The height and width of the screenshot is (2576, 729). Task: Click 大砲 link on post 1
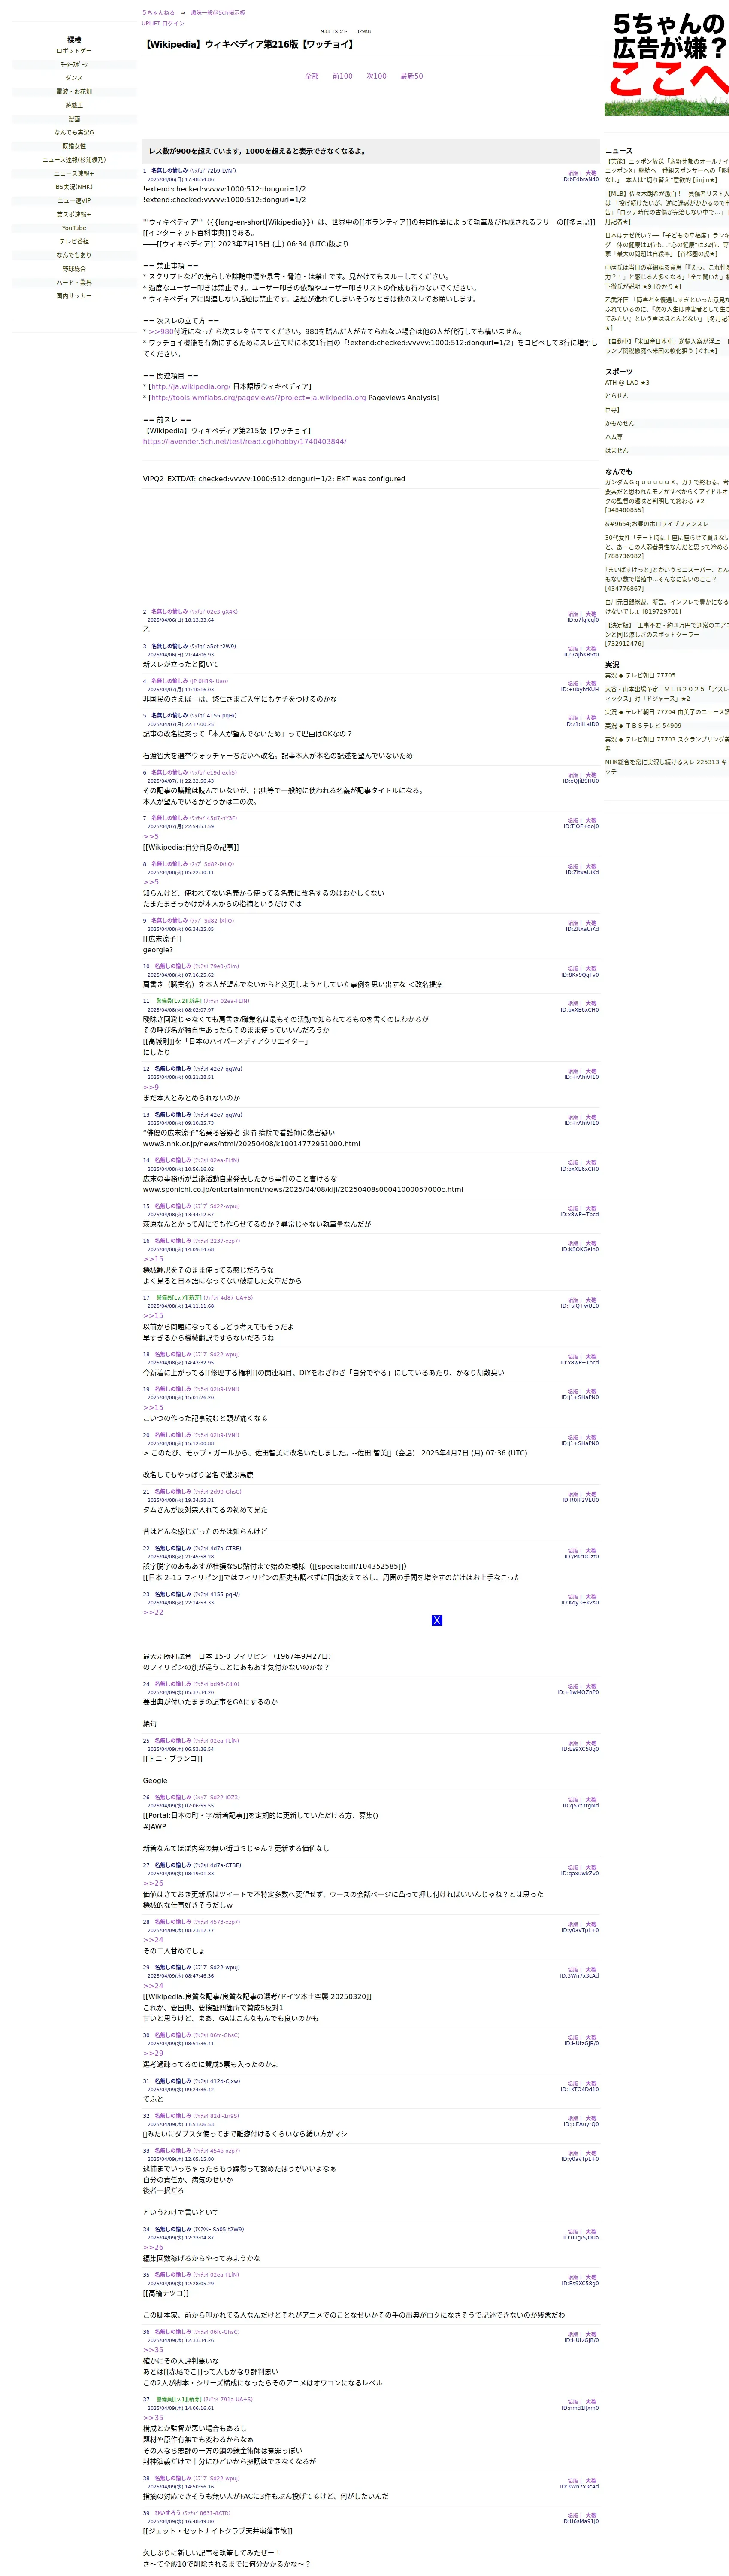click(591, 173)
